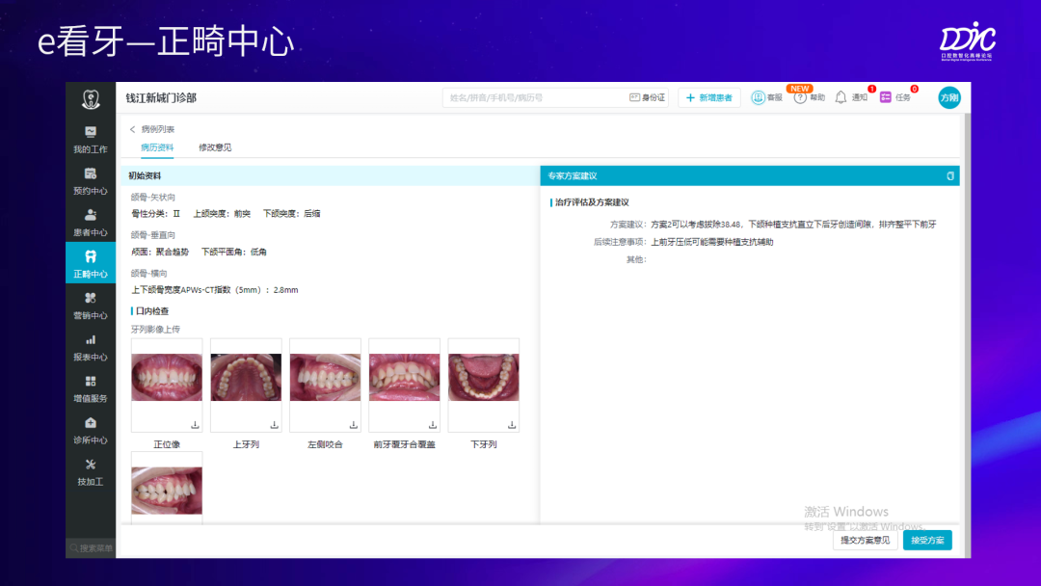Image resolution: width=1041 pixels, height=586 pixels.
Task: Go back to 病例列表
Action: point(152,129)
